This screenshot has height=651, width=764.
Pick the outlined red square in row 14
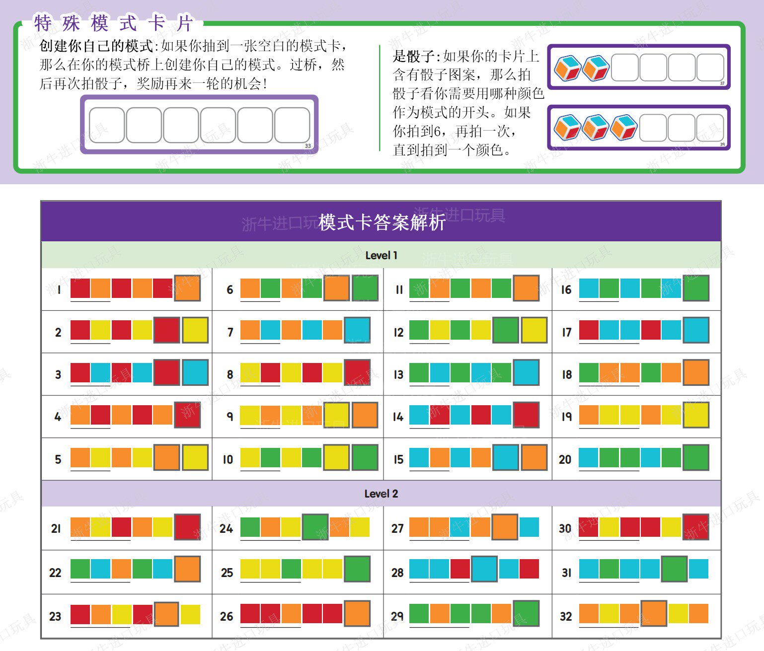point(526,415)
